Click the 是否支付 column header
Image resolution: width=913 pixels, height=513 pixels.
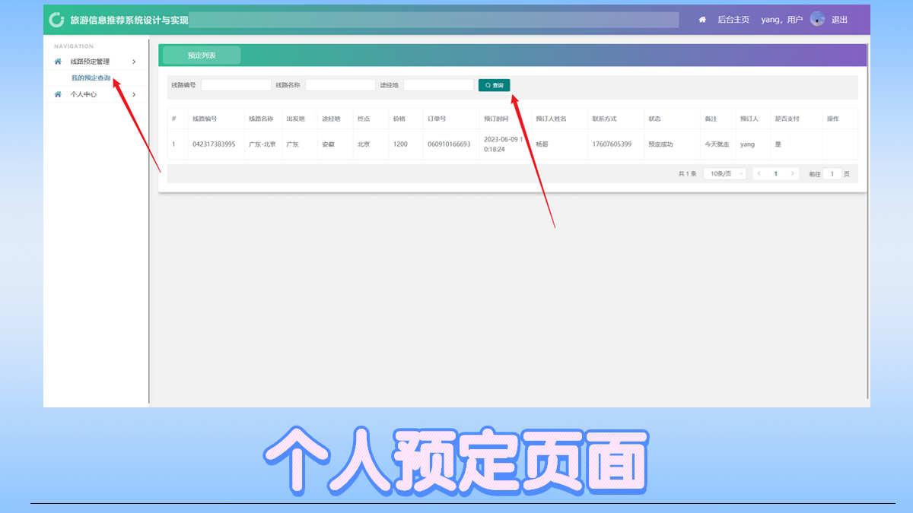click(x=787, y=119)
